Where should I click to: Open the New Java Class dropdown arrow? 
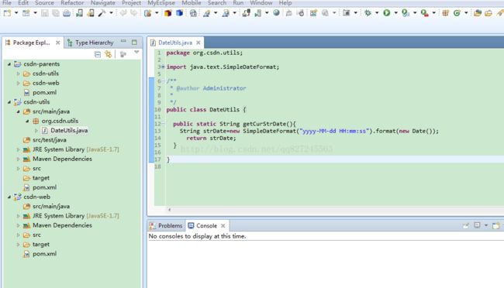point(466,13)
